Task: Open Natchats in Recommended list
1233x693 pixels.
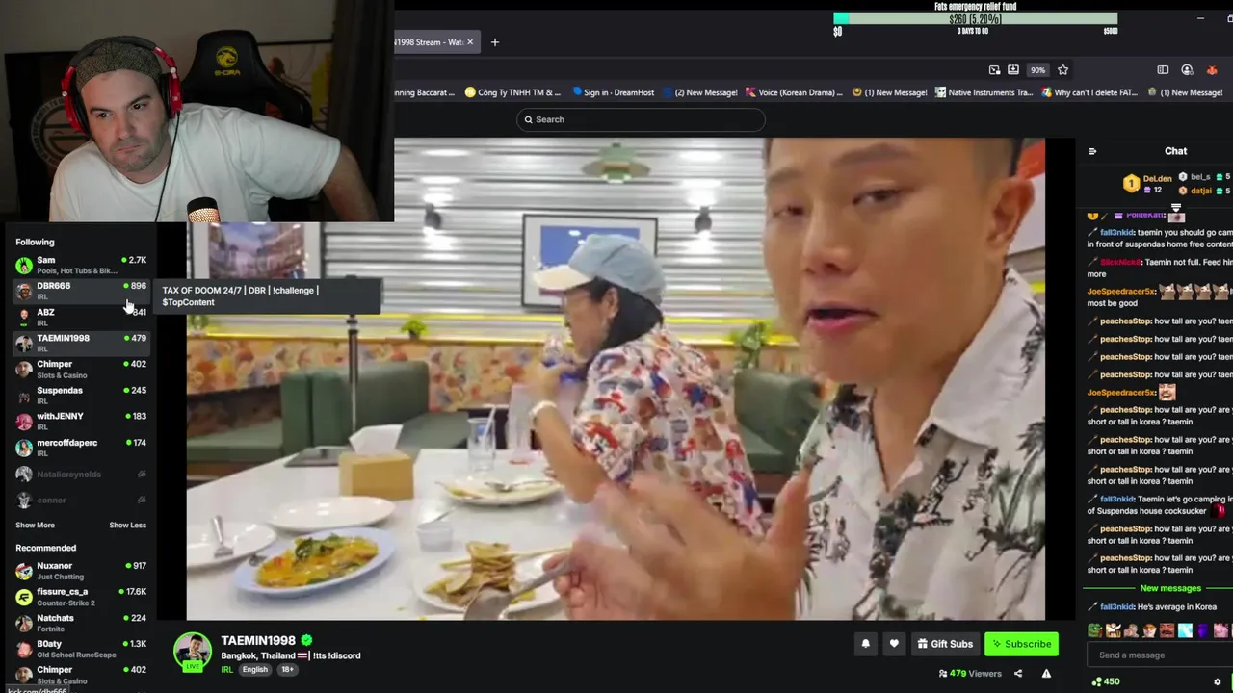Action: coord(81,623)
